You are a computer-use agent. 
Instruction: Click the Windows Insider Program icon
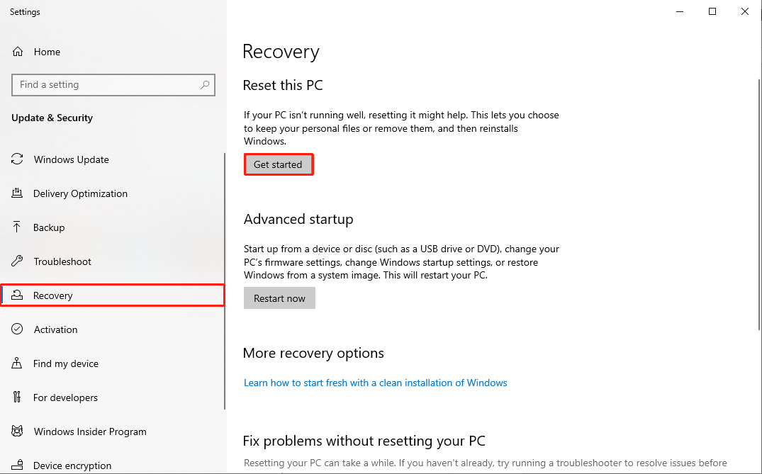point(18,431)
